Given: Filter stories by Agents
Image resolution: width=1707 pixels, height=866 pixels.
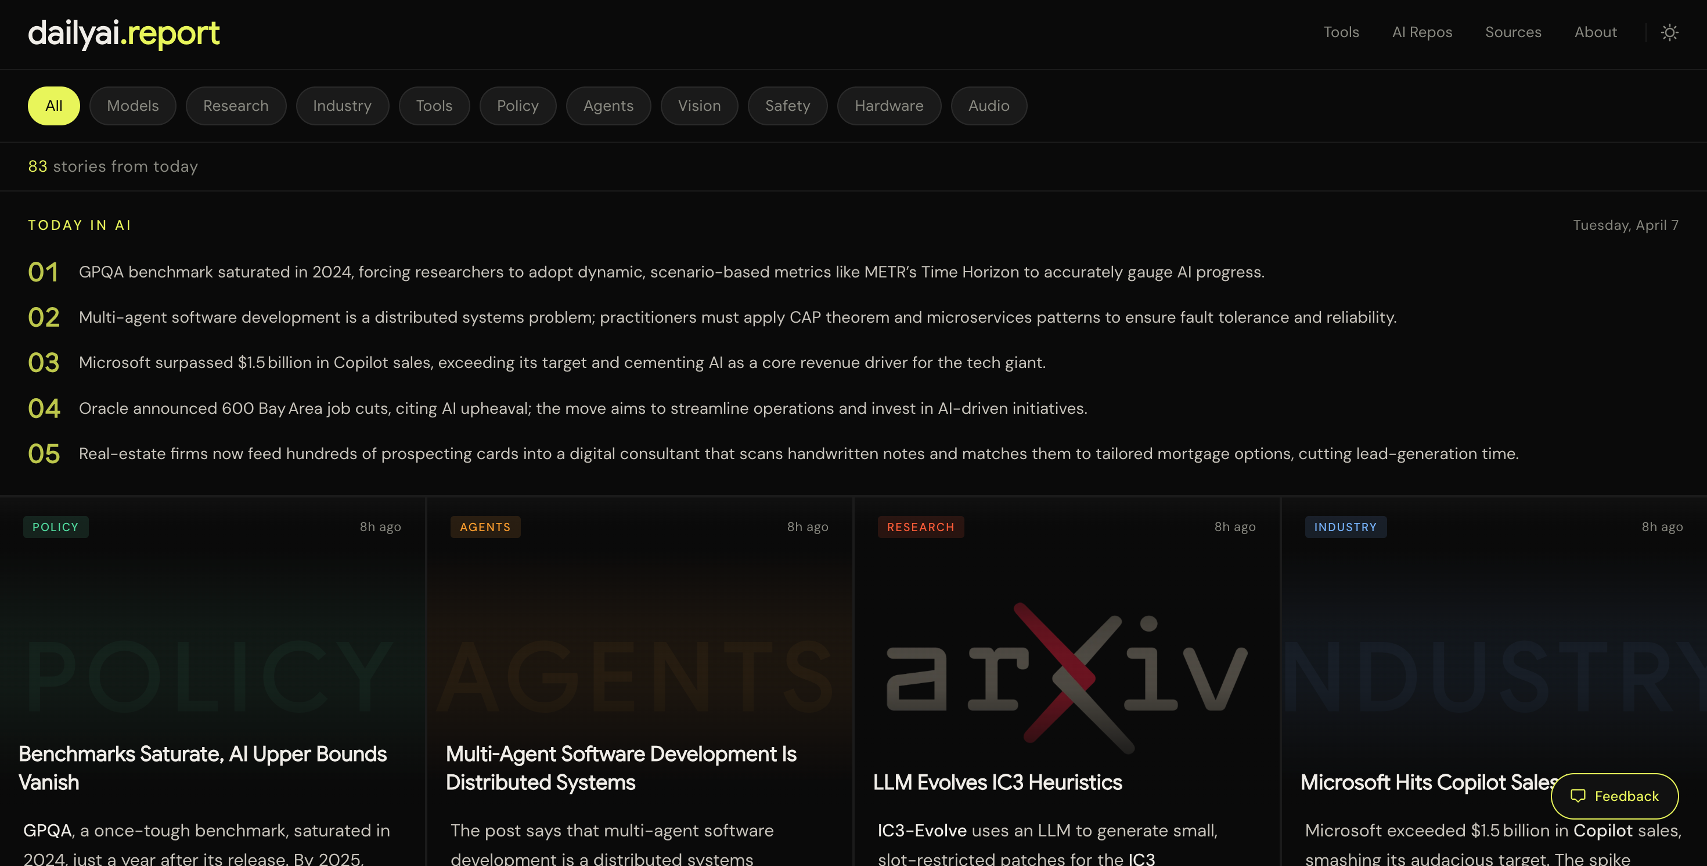Looking at the screenshot, I should [608, 106].
